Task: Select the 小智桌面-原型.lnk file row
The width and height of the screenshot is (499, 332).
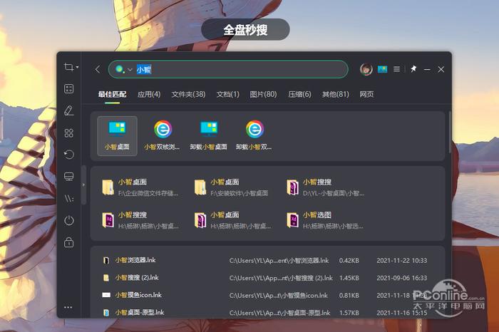Action: 267,313
